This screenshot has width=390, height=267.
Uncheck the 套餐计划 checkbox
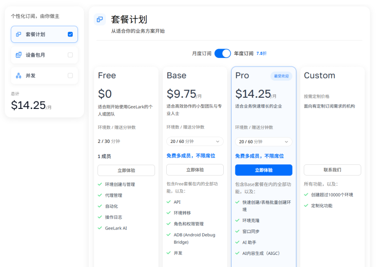tap(70, 34)
